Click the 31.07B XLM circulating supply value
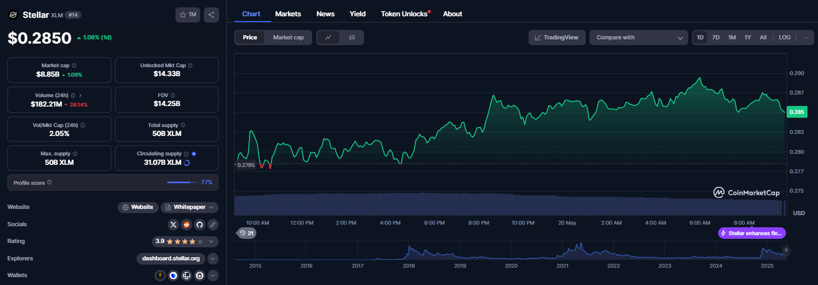 click(x=162, y=163)
